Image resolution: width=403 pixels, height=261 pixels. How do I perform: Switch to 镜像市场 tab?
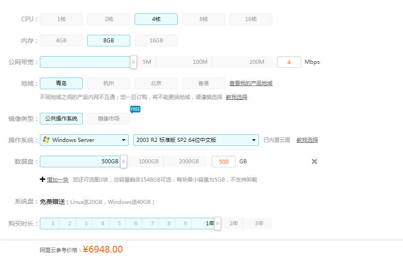(109, 119)
